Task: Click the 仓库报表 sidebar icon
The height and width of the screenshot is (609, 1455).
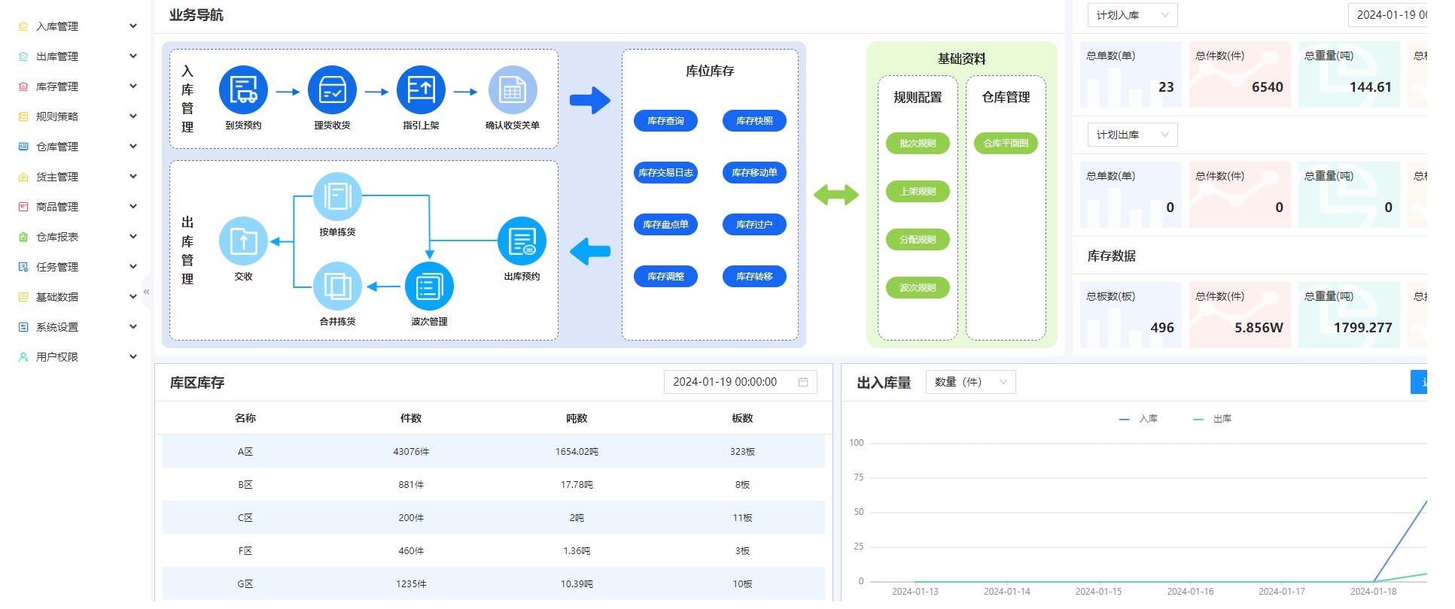Action: (x=23, y=237)
